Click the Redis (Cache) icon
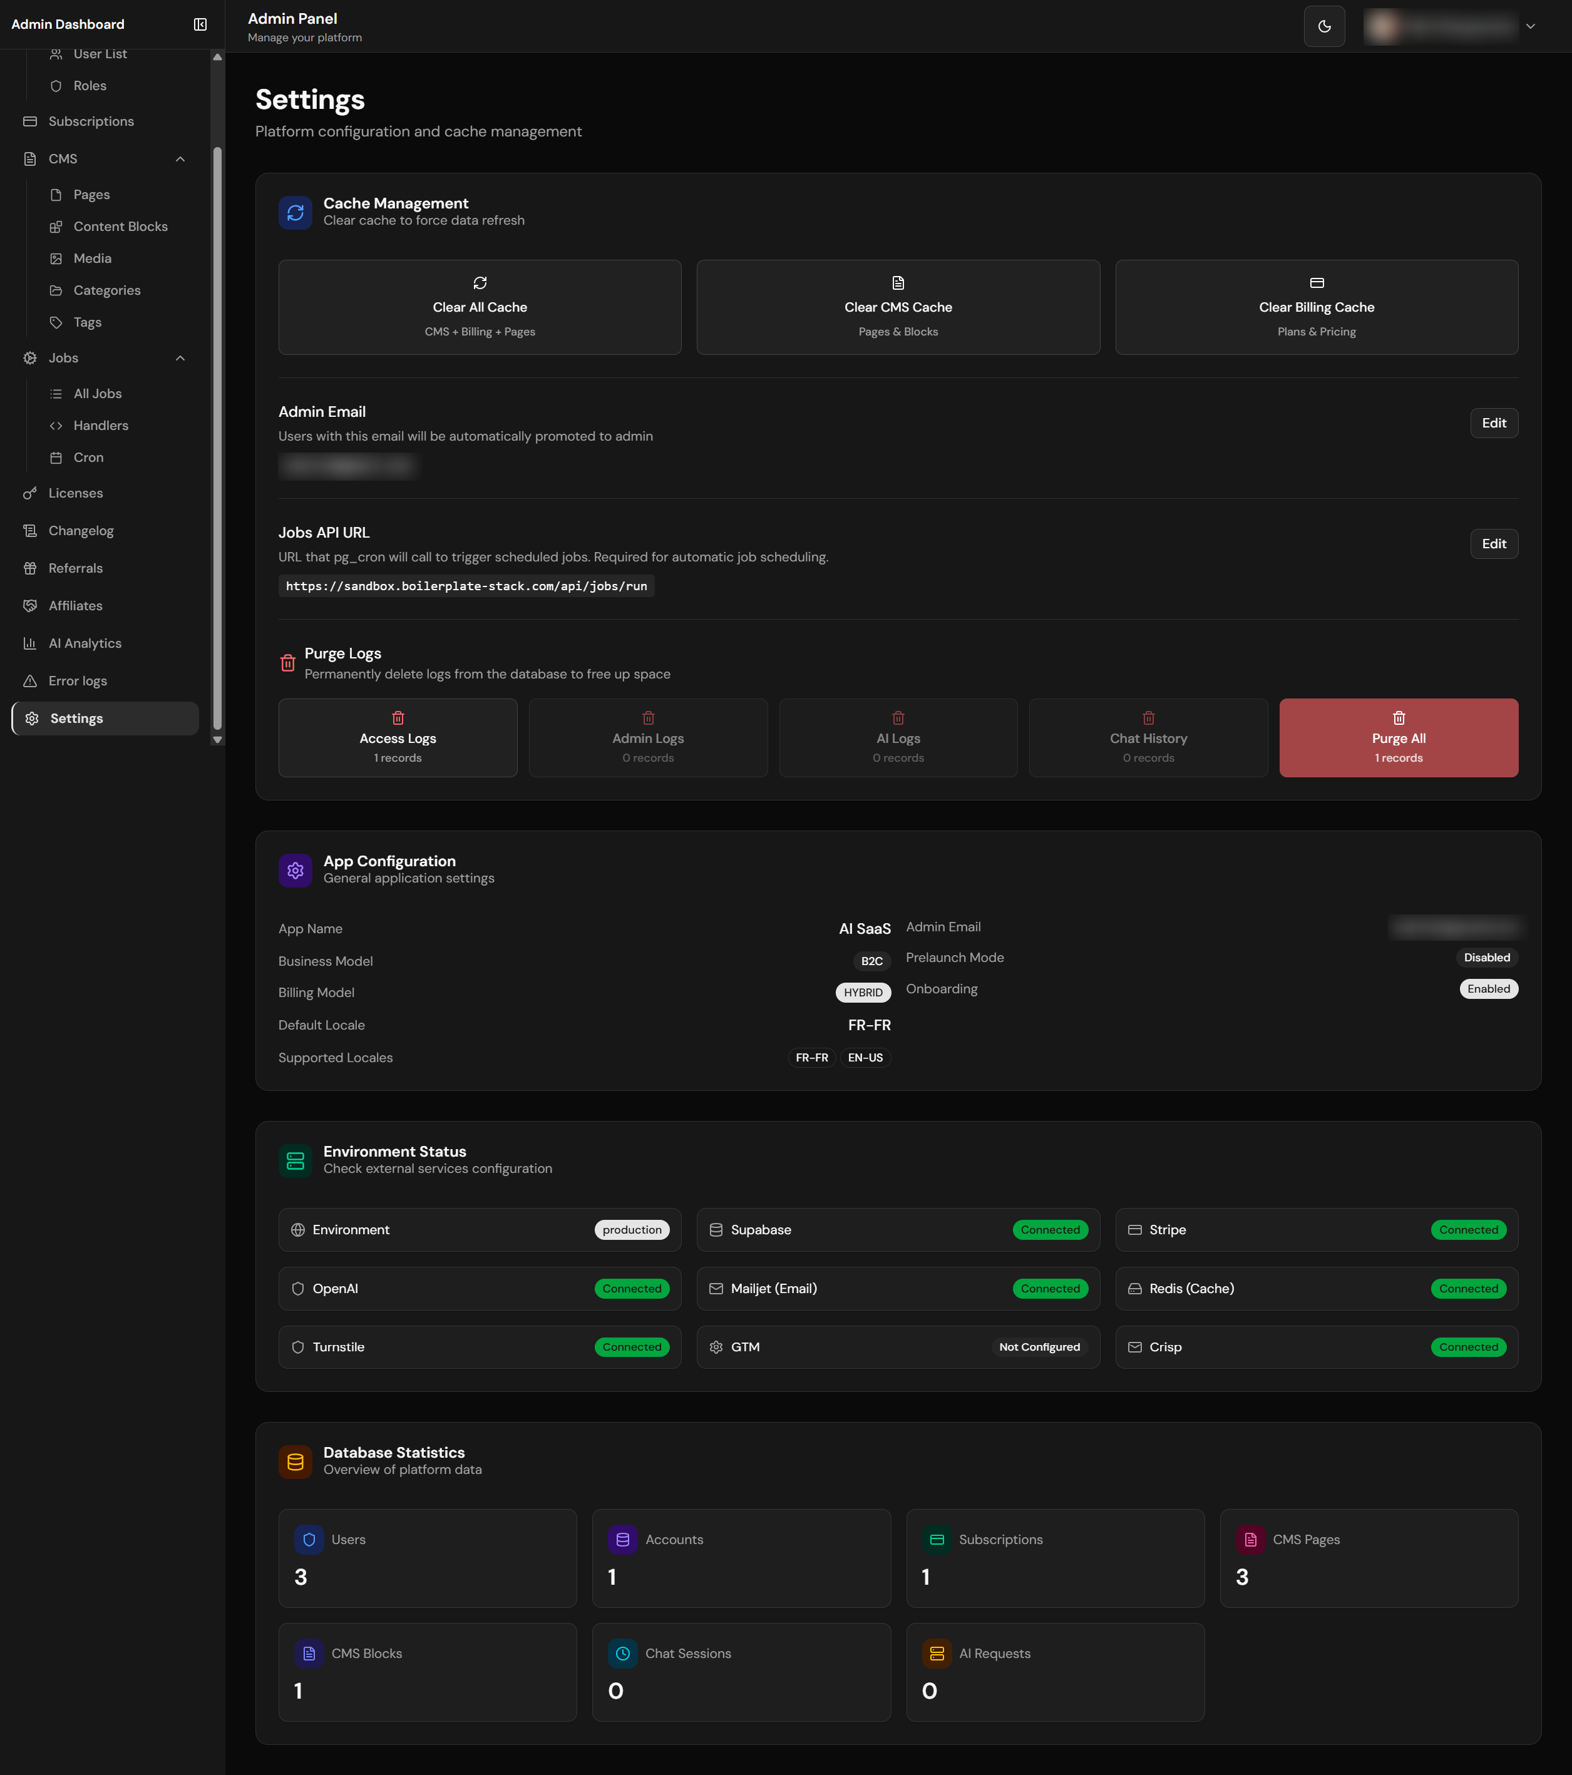The width and height of the screenshot is (1572, 1775). click(x=1134, y=1289)
